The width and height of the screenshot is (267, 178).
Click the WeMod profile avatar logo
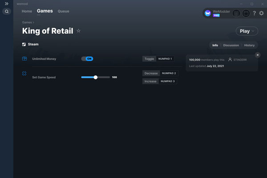(x=208, y=13)
